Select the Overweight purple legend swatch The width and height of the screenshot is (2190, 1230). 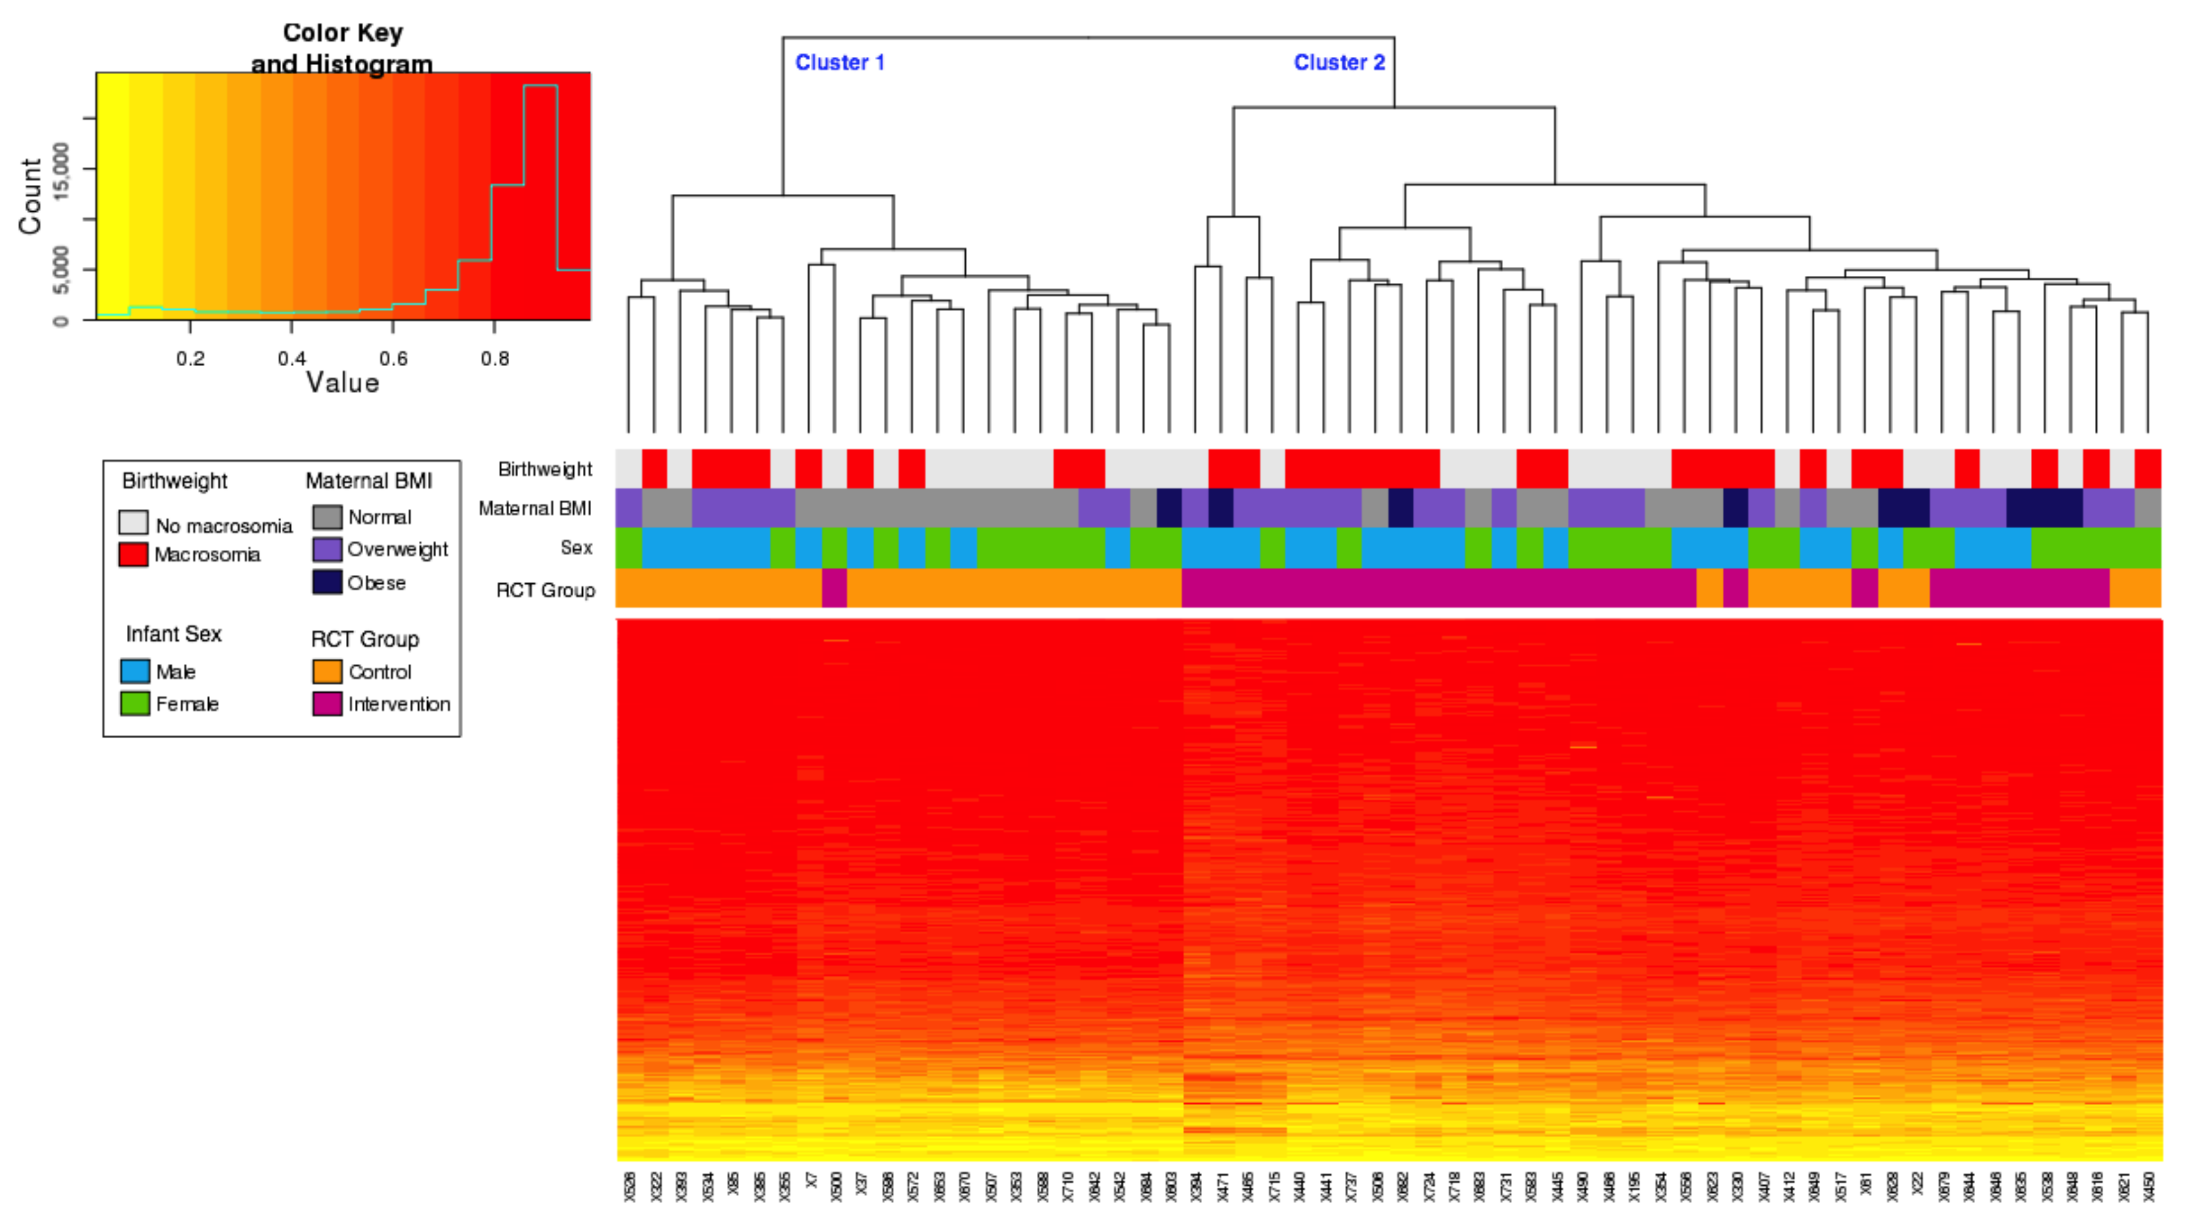(x=327, y=549)
